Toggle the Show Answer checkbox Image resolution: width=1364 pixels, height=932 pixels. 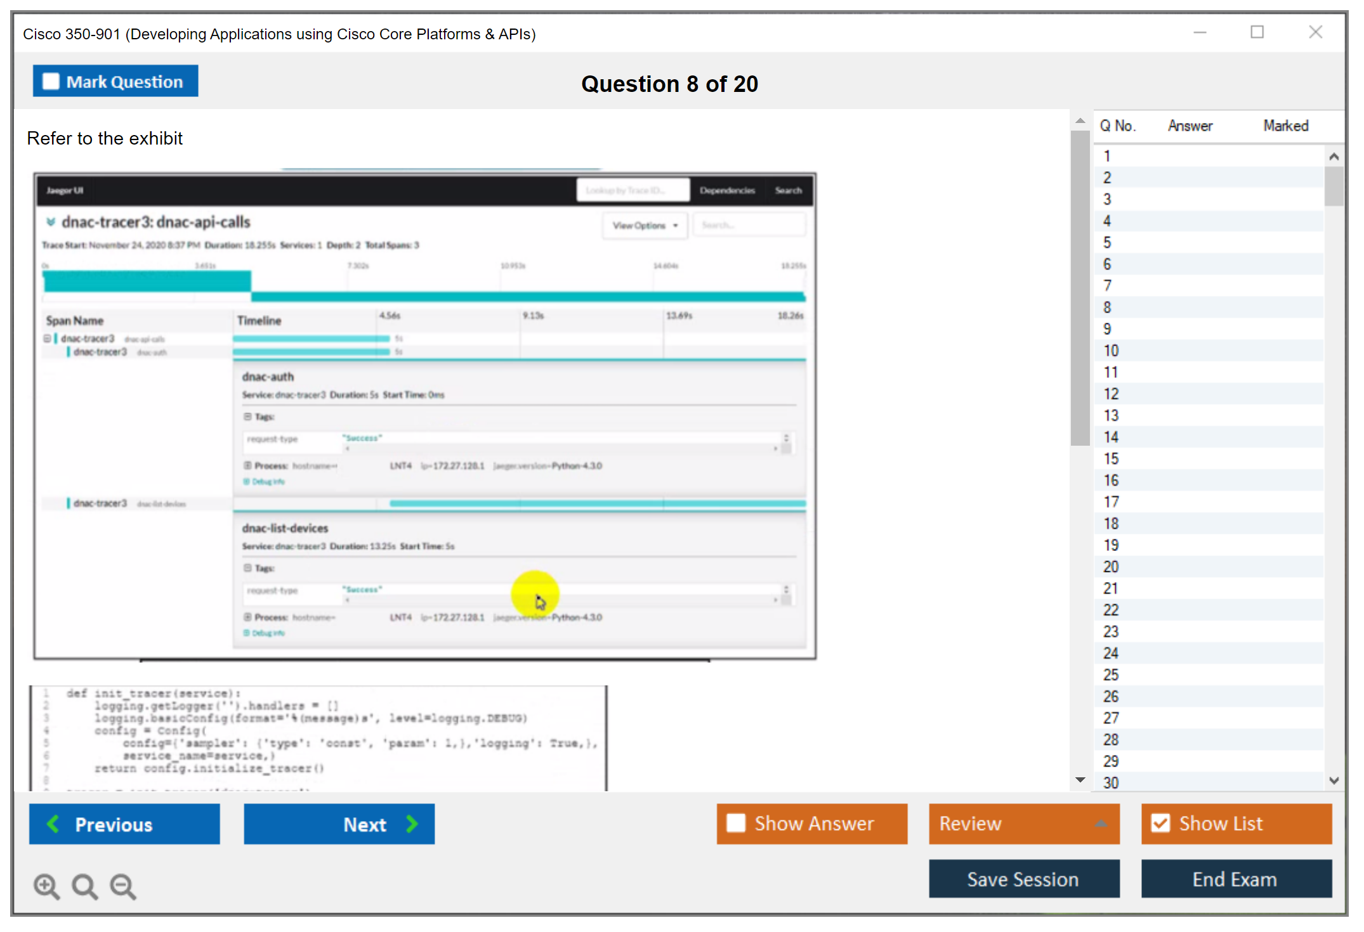[736, 823]
